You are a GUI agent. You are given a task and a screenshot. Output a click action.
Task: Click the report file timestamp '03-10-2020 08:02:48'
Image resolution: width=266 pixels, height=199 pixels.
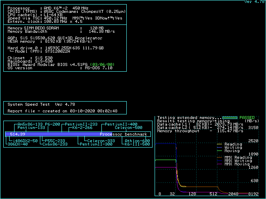point(94,111)
